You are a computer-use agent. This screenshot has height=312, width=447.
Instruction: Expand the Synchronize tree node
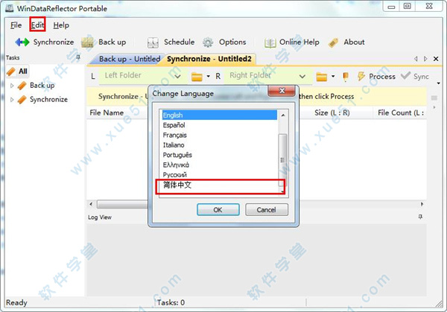coord(12,100)
